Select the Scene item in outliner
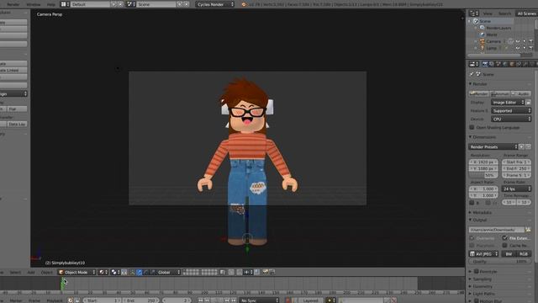The width and height of the screenshot is (538, 303). [x=485, y=21]
